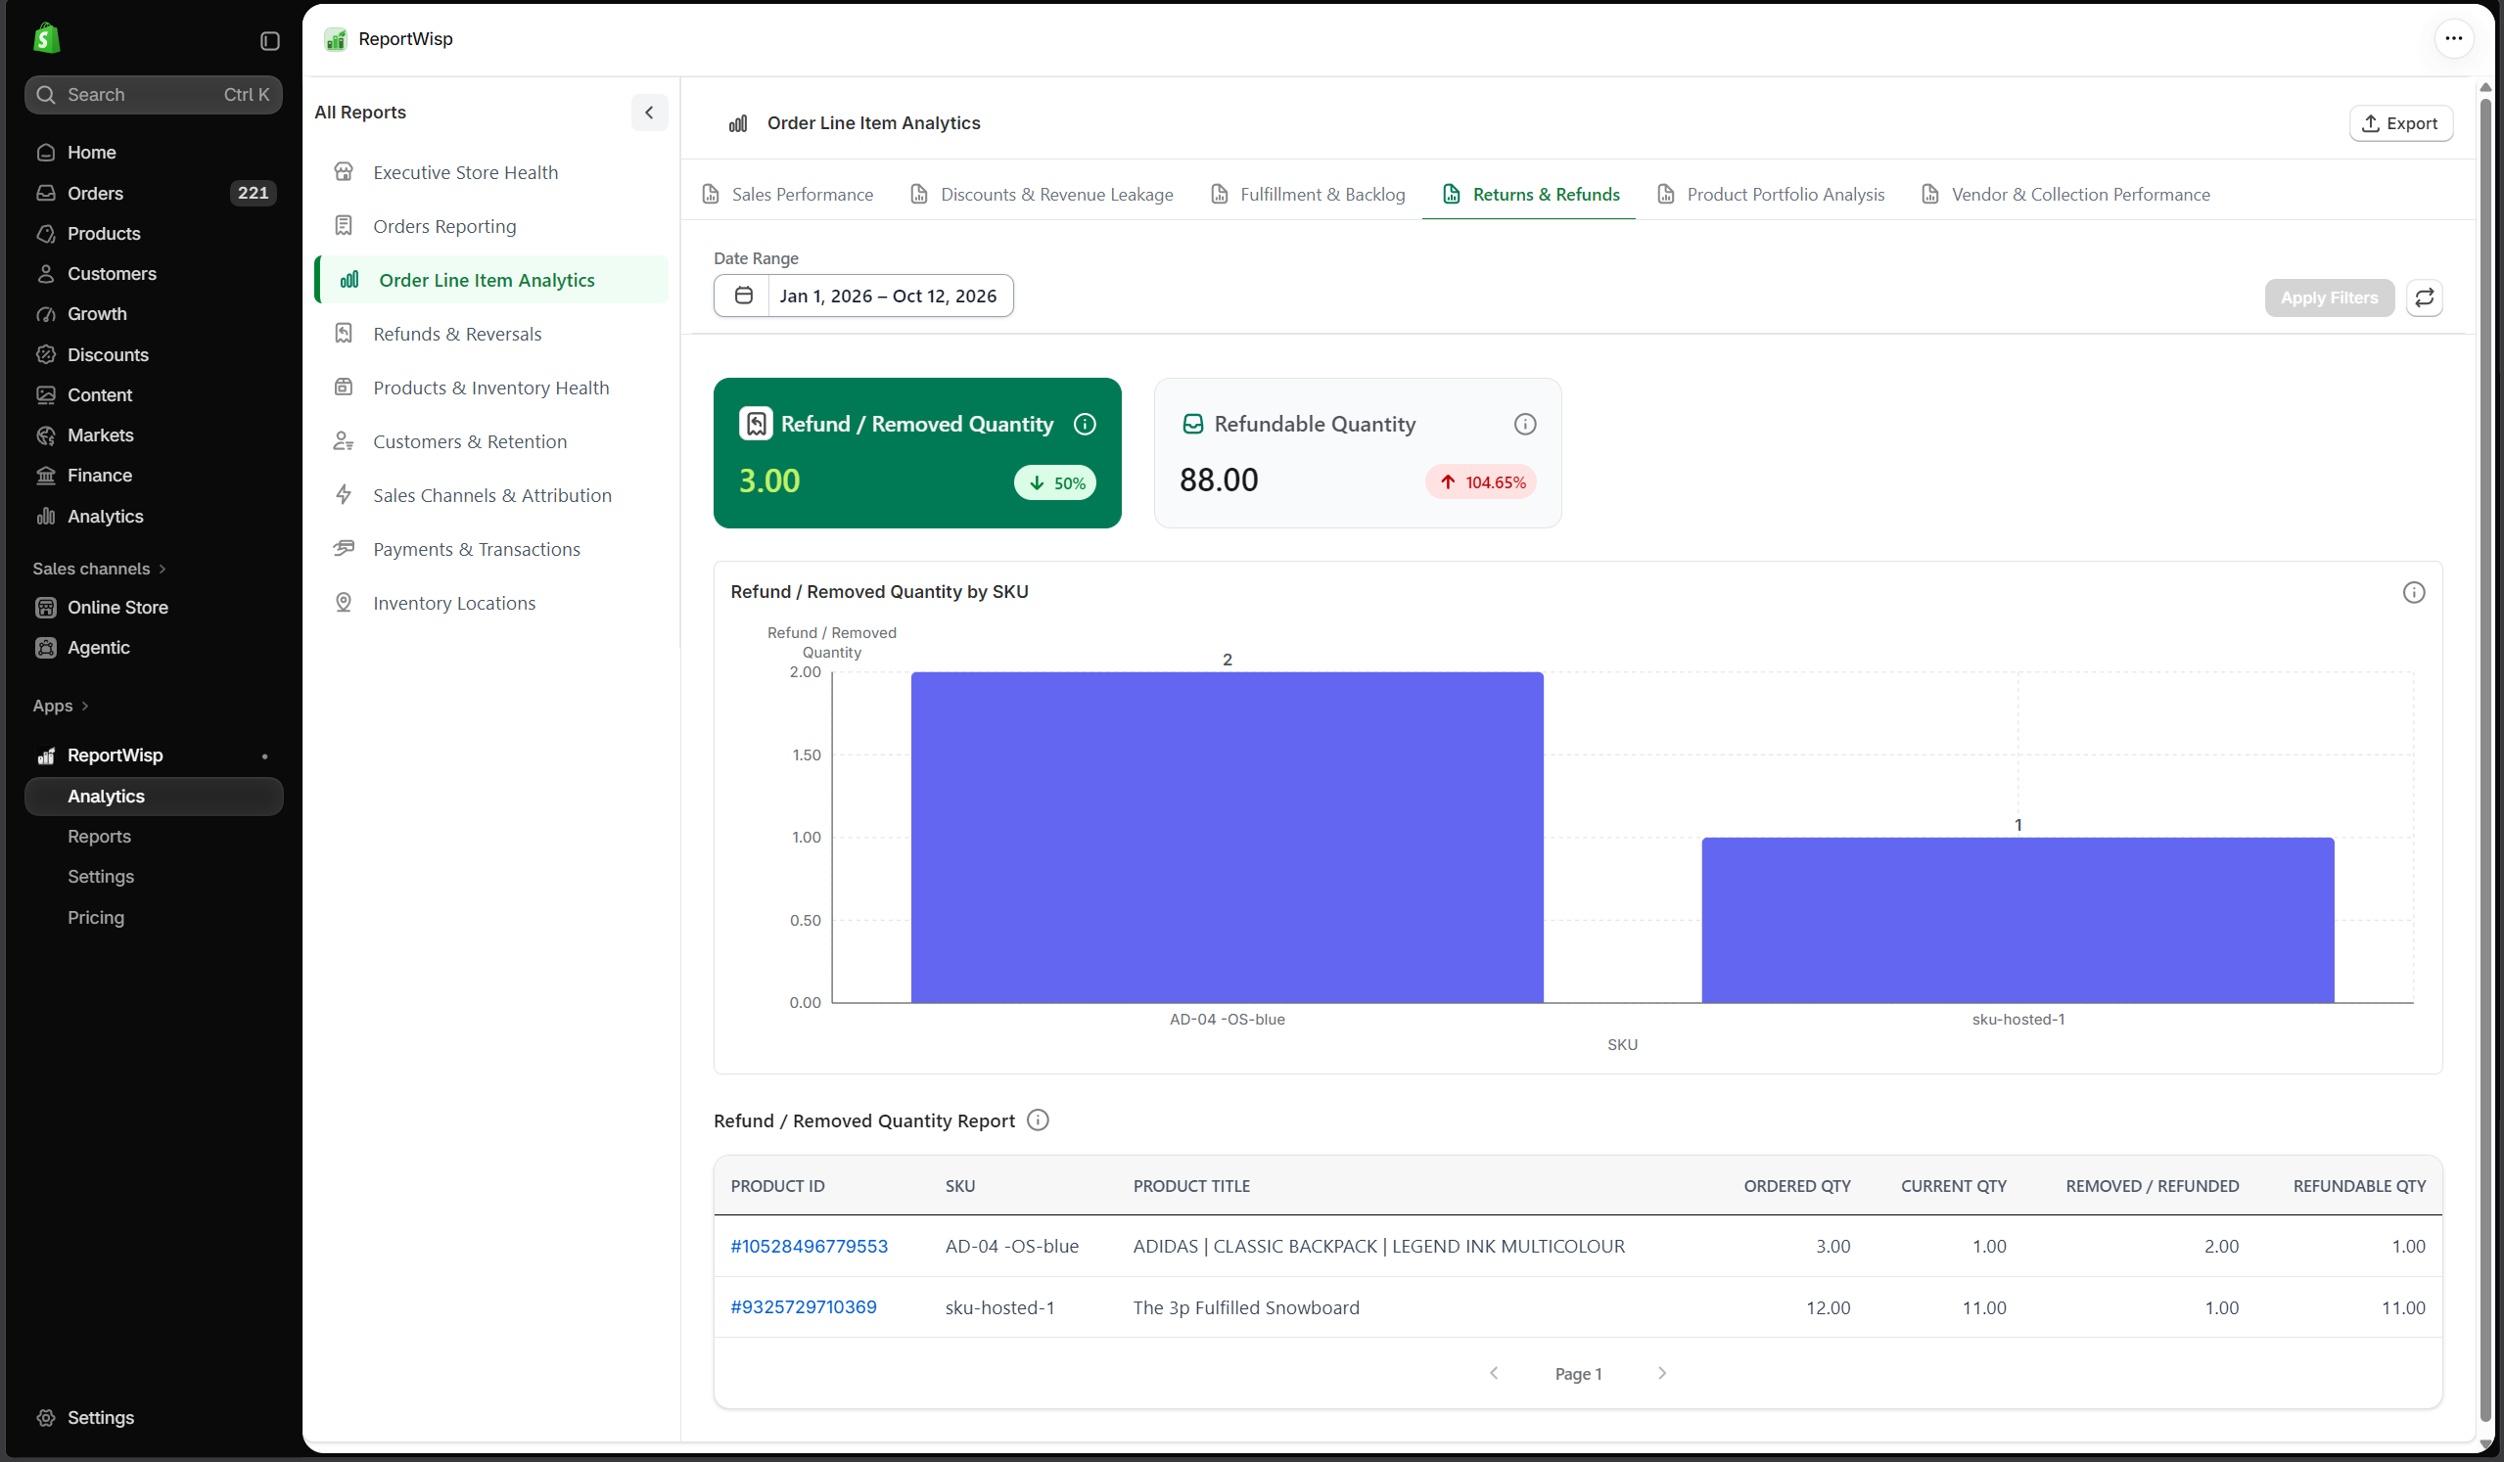This screenshot has width=2504, height=1462.
Task: Open the Product Portfolio Analysis tab
Action: pyautogui.click(x=1770, y=194)
